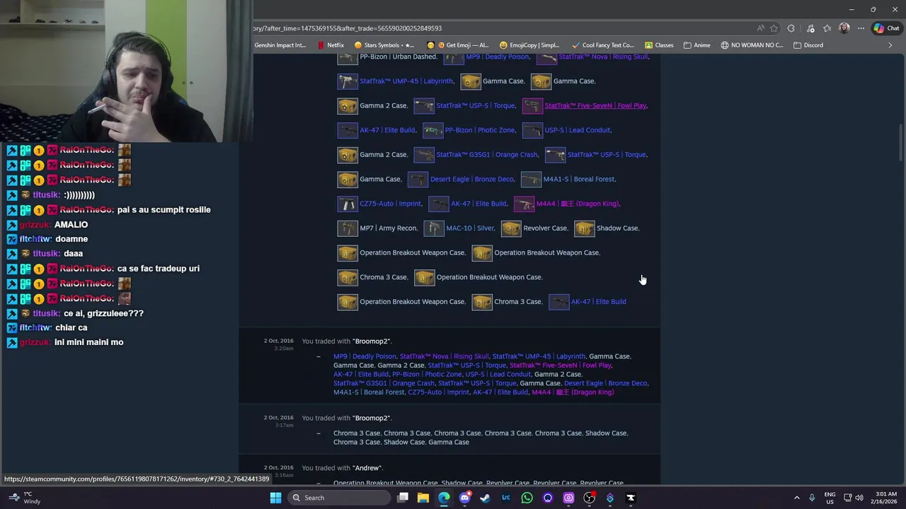The height and width of the screenshot is (509, 906).
Task: Open Stars Symbols bookmark
Action: point(384,45)
